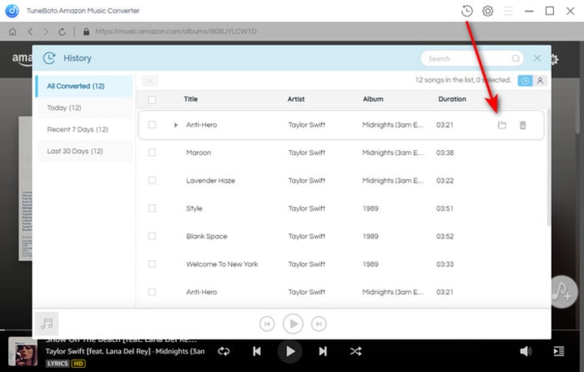The width and height of the screenshot is (584, 372).
Task: Click the Maroon song title
Action: 199,152
